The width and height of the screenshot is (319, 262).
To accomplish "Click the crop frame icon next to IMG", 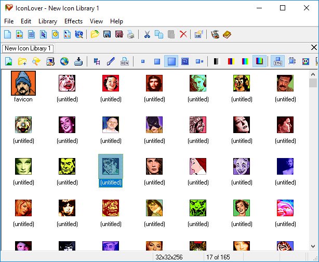I will pyautogui.click(x=292, y=61).
